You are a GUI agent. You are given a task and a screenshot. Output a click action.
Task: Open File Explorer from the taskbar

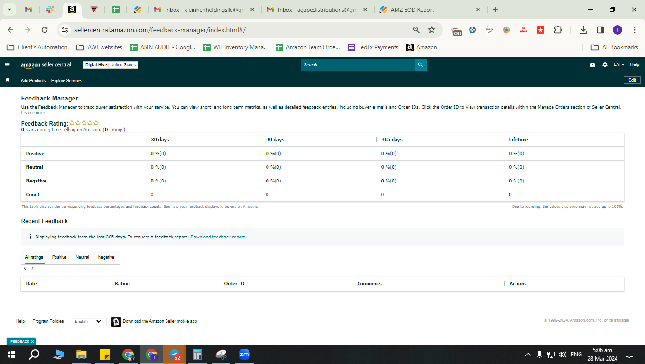pos(82,355)
